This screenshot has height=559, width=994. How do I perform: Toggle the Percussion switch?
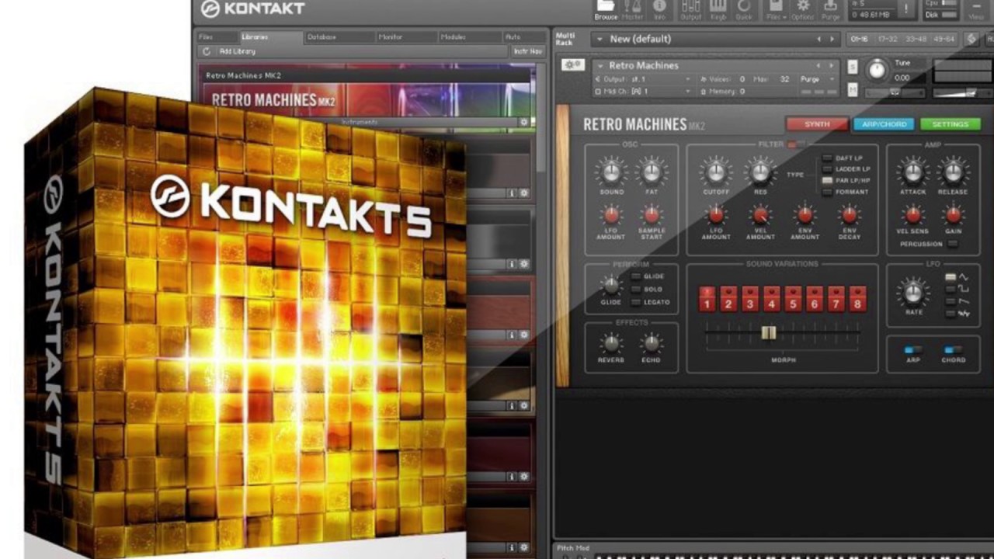click(x=953, y=244)
